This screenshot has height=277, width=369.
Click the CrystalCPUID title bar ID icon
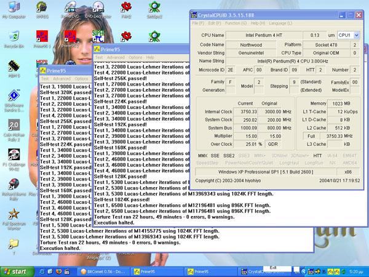pyautogui.click(x=194, y=15)
